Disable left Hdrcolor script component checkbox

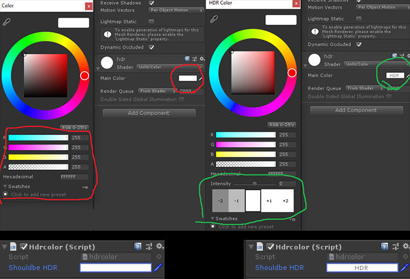[x=24, y=247]
